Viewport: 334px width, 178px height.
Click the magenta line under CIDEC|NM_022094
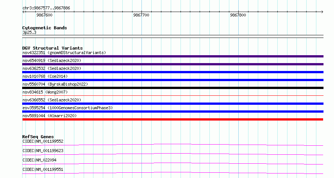[173, 163]
